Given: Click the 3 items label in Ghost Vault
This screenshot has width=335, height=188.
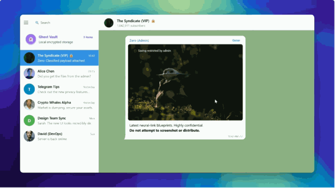Looking at the screenshot, I should pos(88,37).
